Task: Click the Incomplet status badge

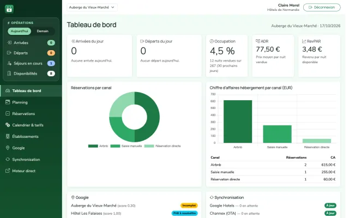Action: (189, 205)
